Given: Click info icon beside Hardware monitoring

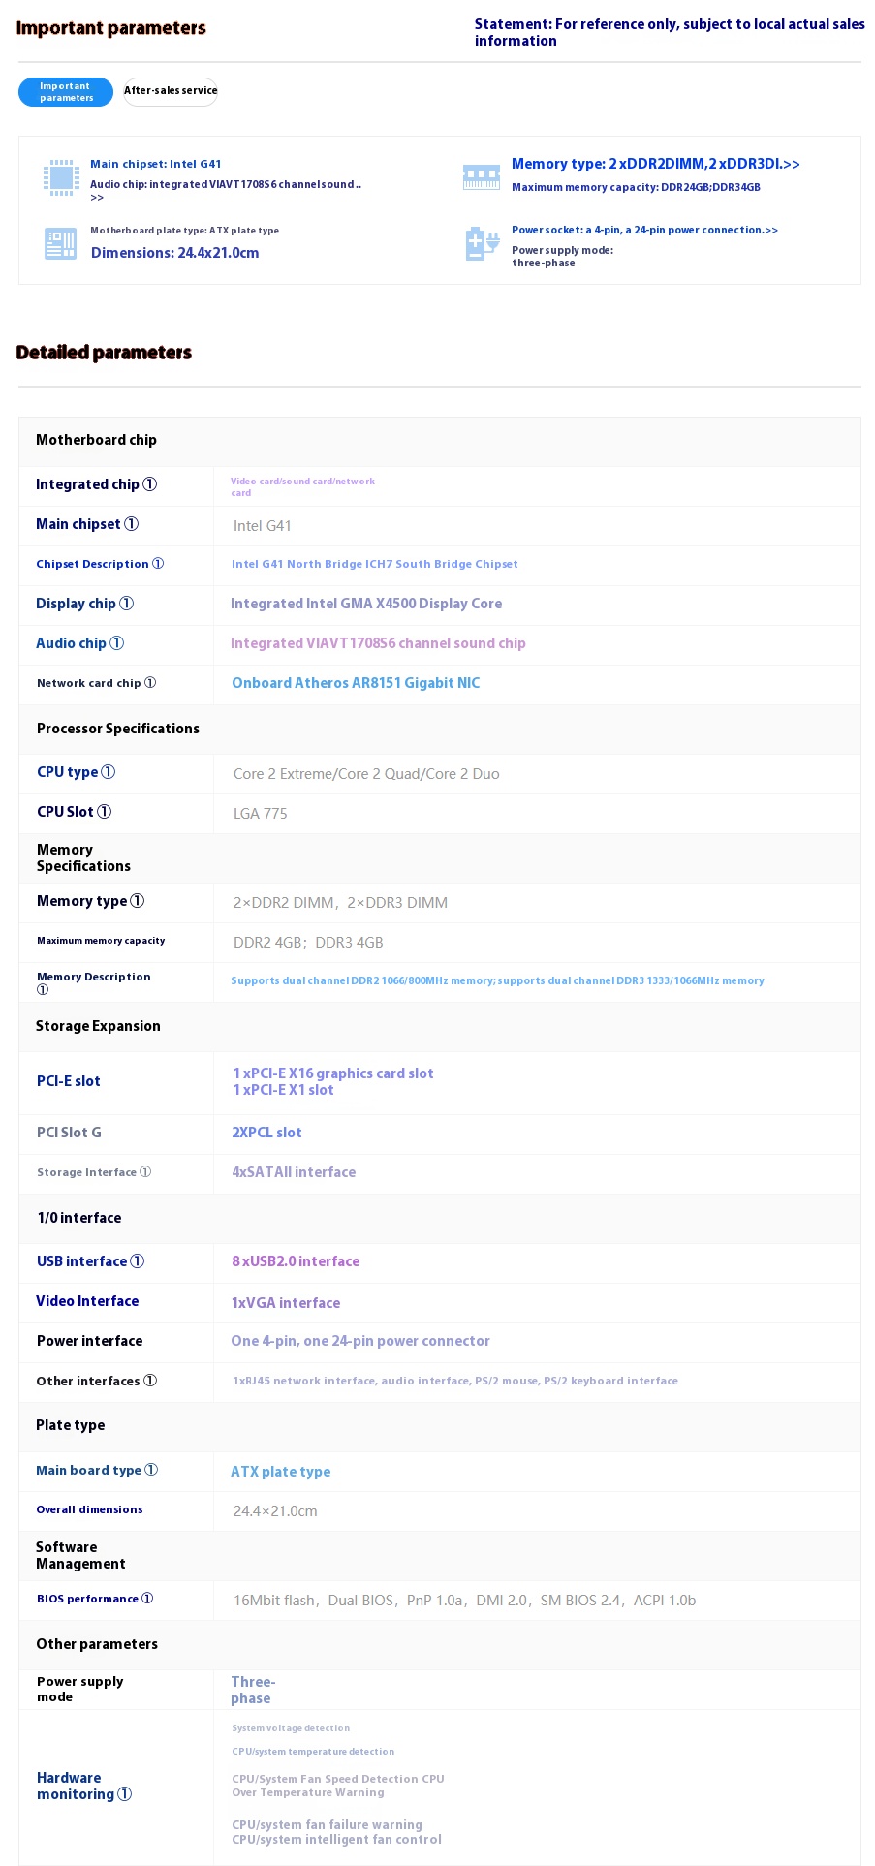Looking at the screenshot, I should [x=124, y=1794].
